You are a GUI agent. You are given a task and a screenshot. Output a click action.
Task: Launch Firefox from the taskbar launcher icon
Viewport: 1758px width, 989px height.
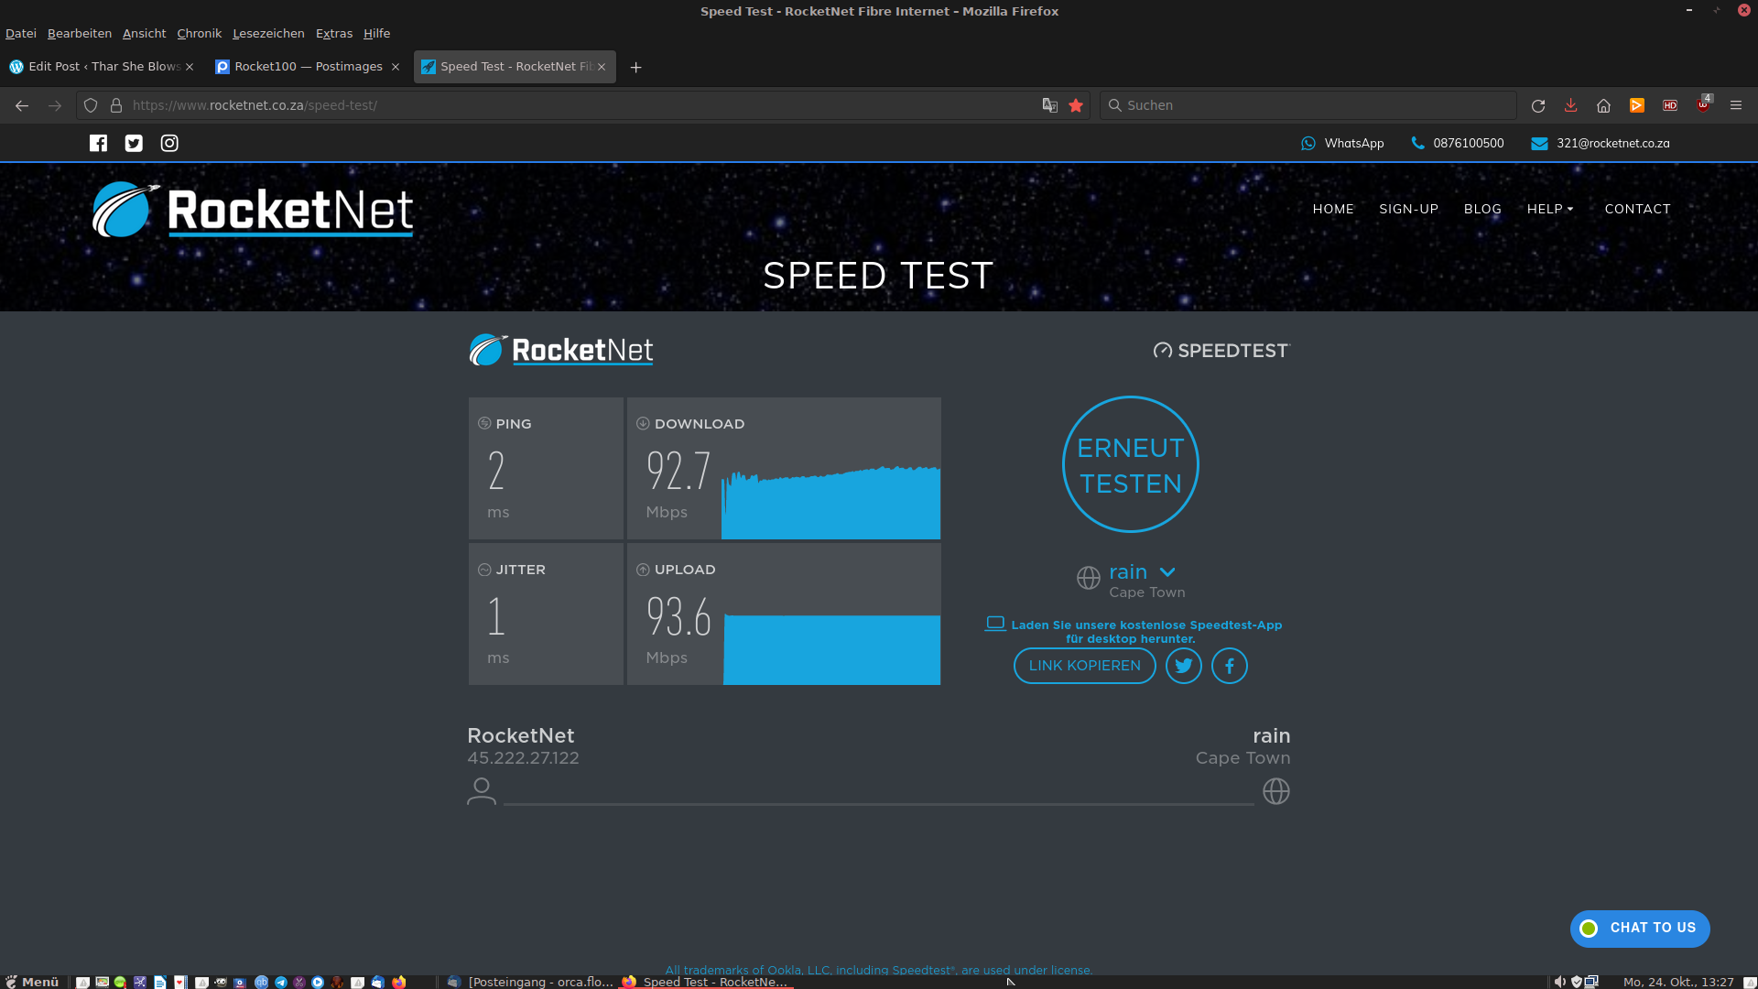pos(399,982)
